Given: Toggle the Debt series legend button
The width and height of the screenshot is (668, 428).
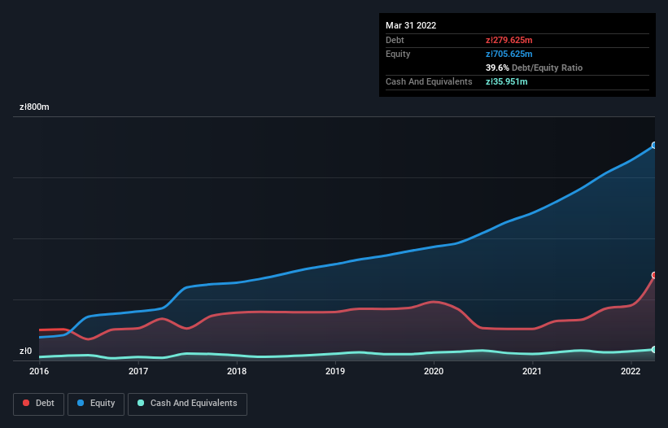Looking at the screenshot, I should pyautogui.click(x=39, y=404).
